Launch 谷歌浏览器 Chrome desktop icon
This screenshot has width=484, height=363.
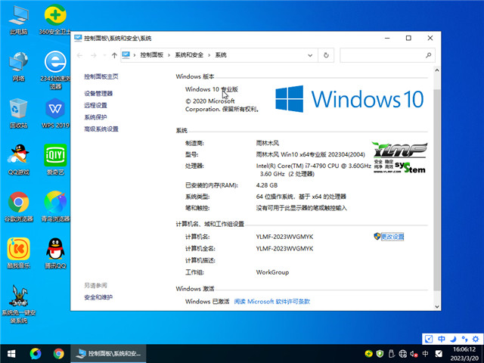18,206
